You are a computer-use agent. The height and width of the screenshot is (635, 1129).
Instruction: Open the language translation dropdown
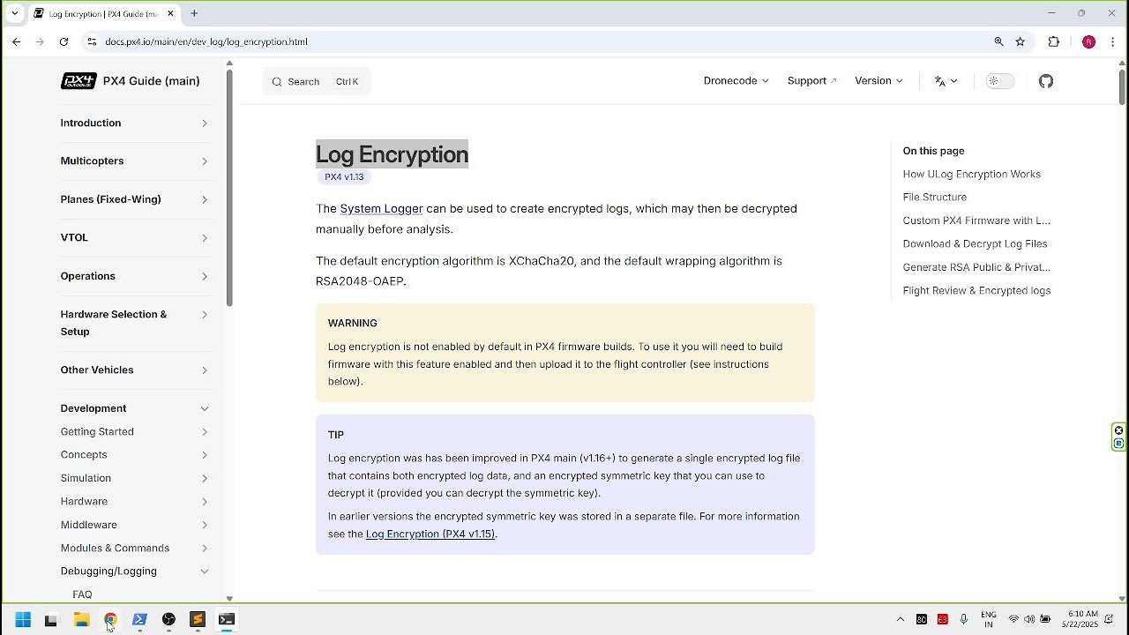point(946,81)
